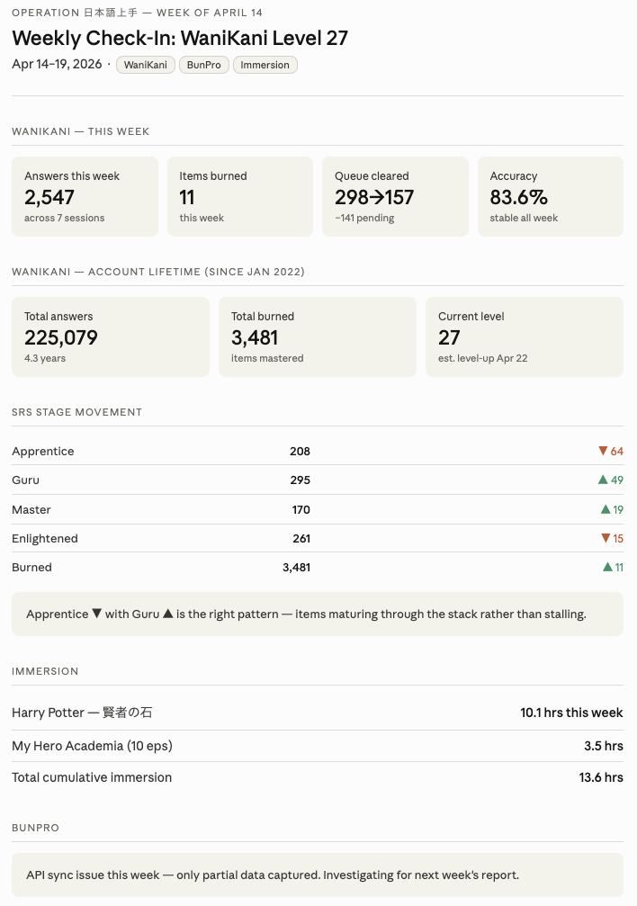
Task: Click the Master up-arrow change 19
Action: tap(612, 509)
